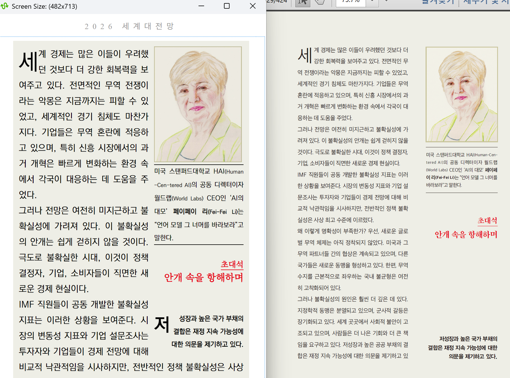Maximize the Screen Size window
Screen dimensions: 510x378
point(227,6)
